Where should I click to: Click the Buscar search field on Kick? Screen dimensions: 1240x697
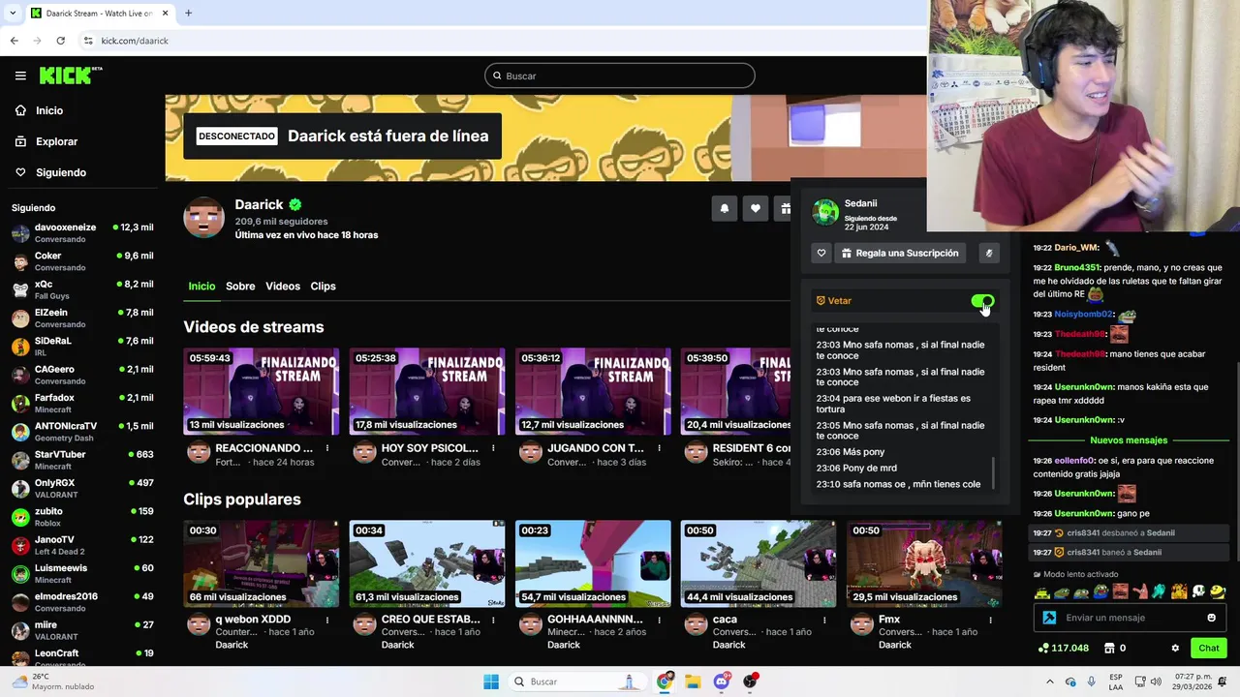(620, 76)
